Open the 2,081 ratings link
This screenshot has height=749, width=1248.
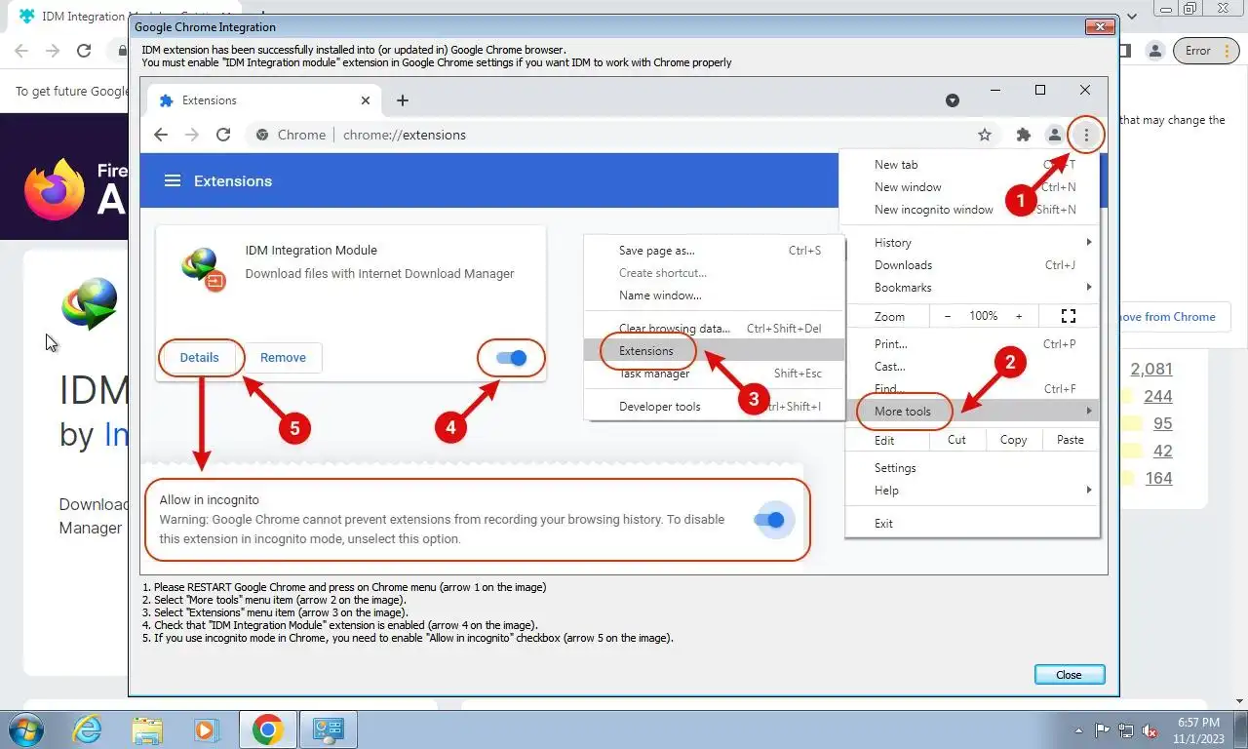click(x=1151, y=369)
